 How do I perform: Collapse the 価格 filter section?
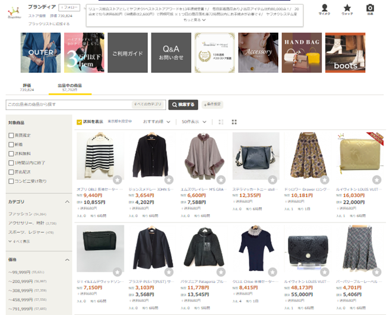tap(67, 260)
